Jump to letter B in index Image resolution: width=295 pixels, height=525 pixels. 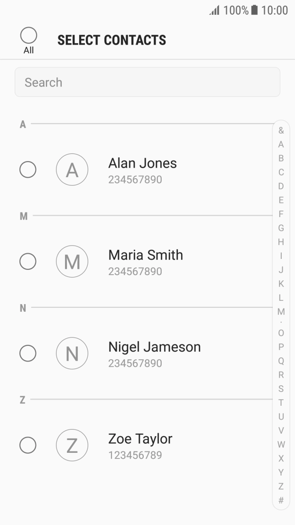click(281, 158)
